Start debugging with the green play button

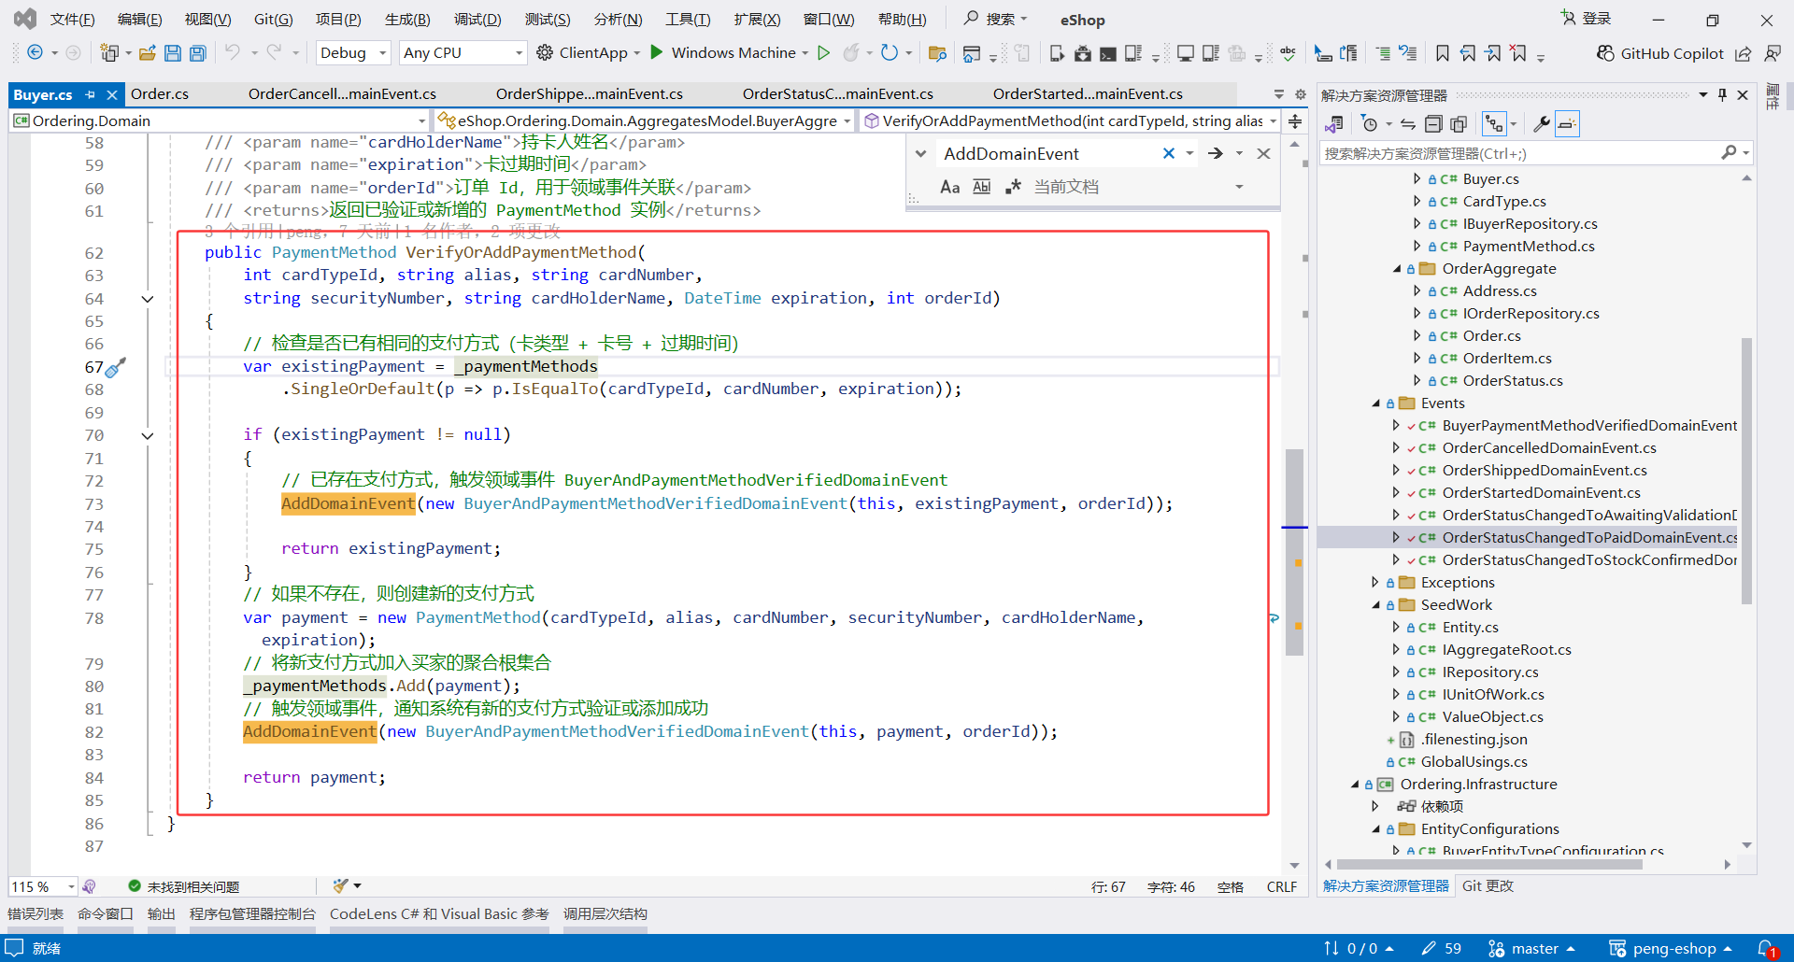[x=657, y=52]
